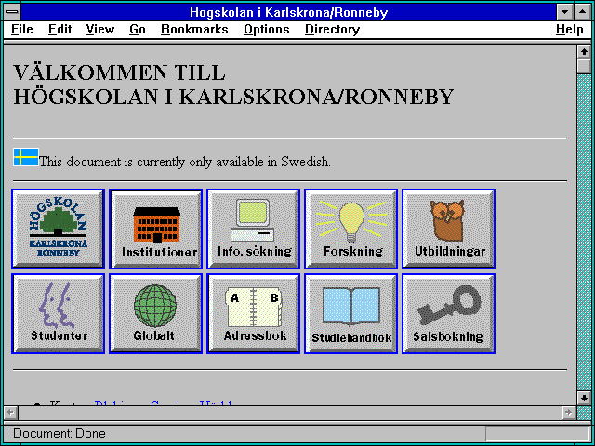Click 'only available in Swedish' notice text

point(259,162)
